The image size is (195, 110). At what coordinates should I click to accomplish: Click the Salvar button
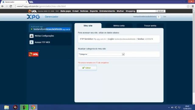[x=87, y=68]
